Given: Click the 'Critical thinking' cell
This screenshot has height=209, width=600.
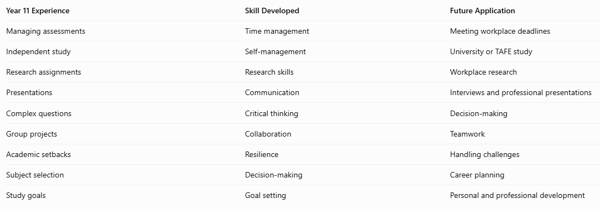Looking at the screenshot, I should 272,114.
